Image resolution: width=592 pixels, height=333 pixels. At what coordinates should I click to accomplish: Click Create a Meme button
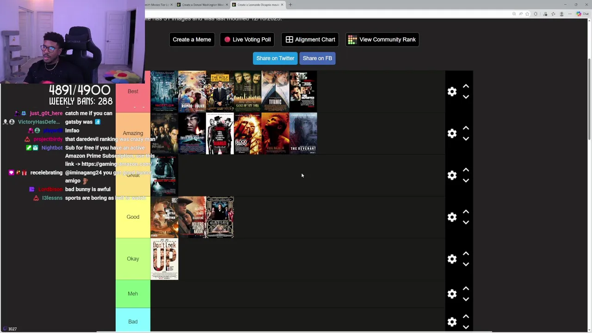coord(192,39)
